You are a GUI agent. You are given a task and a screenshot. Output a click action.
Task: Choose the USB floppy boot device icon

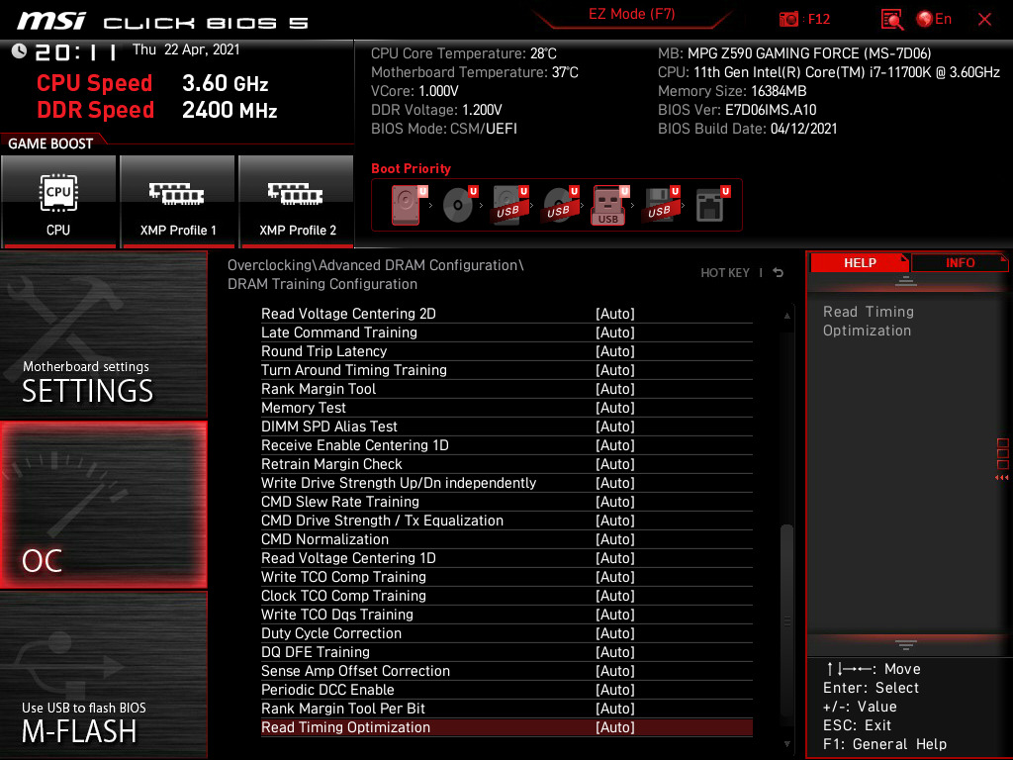pos(661,205)
